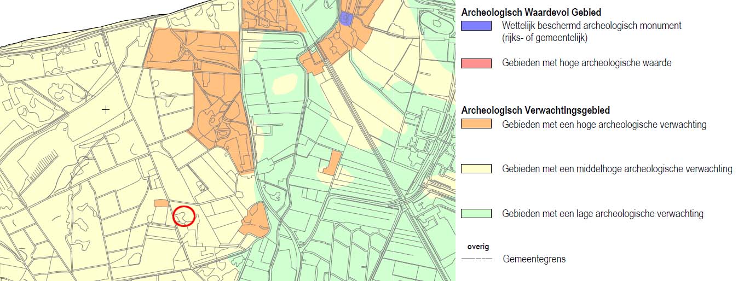Viewport: 738px width, 281px height.
Task: Click 'Gebieden met een middelhoge archeologische verwachting'
Action: pyautogui.click(x=617, y=169)
